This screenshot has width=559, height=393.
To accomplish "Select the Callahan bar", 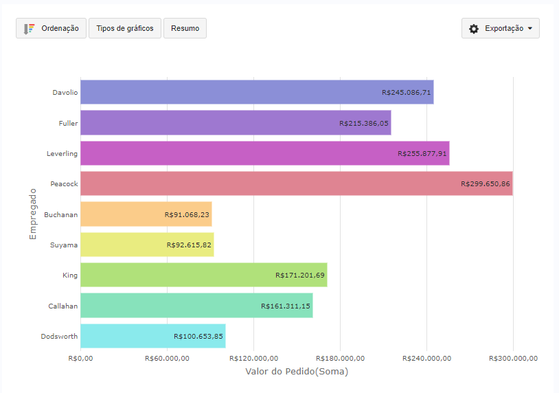I will point(197,306).
